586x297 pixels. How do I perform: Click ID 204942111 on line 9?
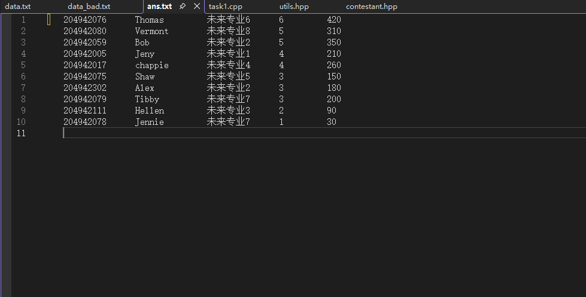(x=85, y=111)
